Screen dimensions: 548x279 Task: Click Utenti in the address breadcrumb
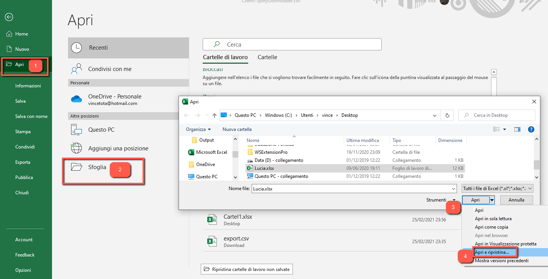[x=307, y=115]
